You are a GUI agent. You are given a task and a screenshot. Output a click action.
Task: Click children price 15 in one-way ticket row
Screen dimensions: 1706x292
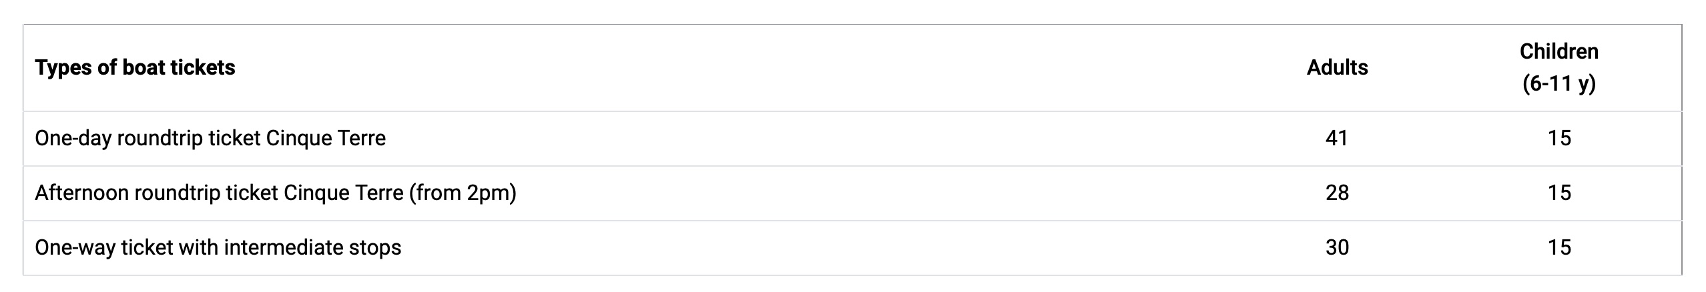pos(1559,247)
